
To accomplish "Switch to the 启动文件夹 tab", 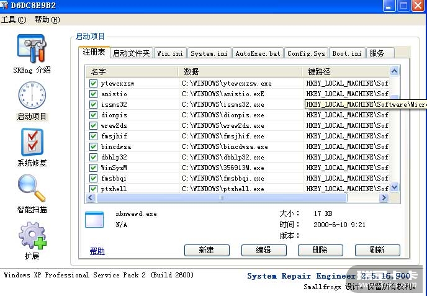I will coord(132,53).
